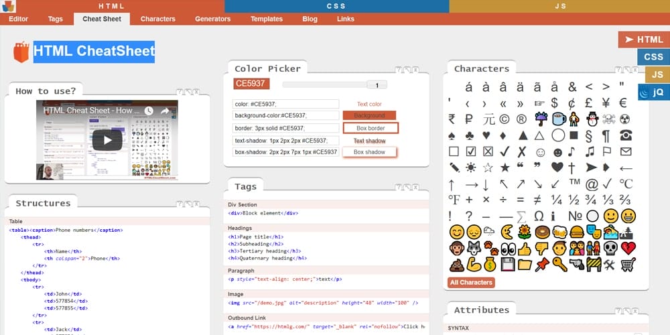Click the Box shadow preview button
This screenshot has width=670, height=335.
click(369, 152)
